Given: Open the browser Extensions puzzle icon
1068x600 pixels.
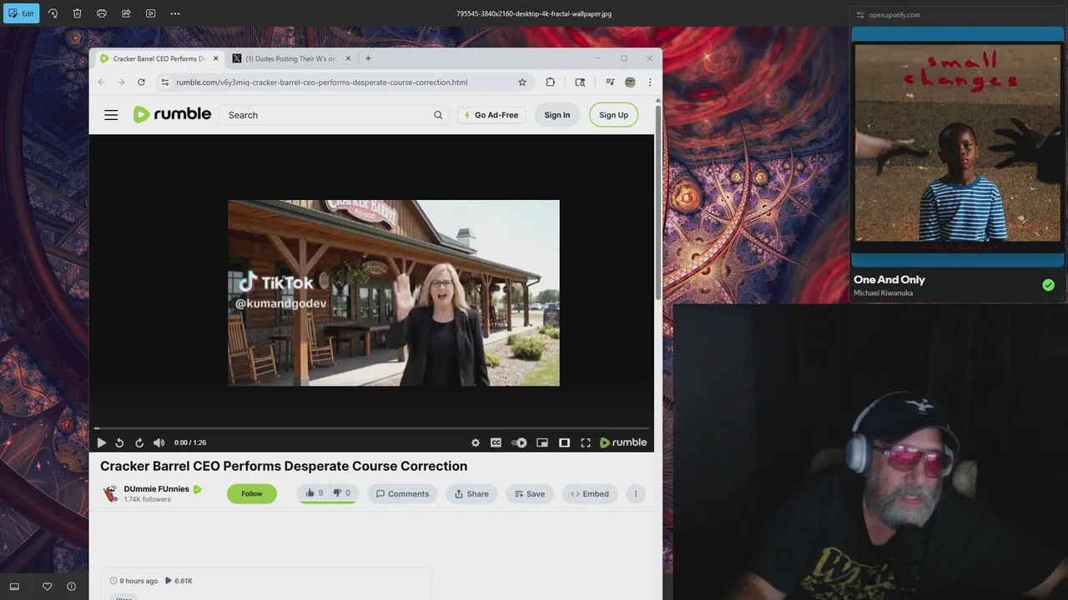Looking at the screenshot, I should click(x=550, y=82).
